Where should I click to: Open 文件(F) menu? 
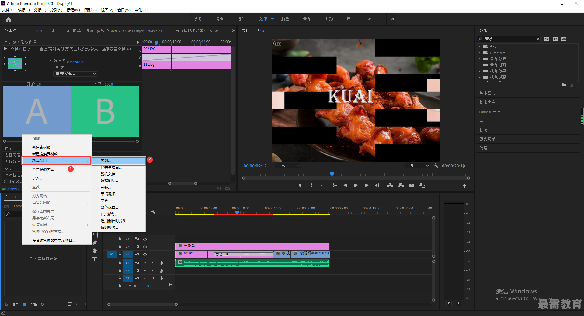[x=8, y=10]
